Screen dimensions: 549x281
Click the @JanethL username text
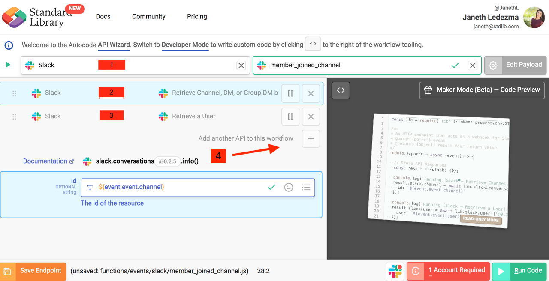point(507,8)
